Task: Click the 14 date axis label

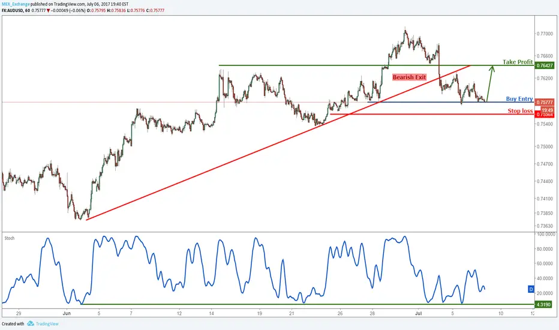Action: coord(211,314)
